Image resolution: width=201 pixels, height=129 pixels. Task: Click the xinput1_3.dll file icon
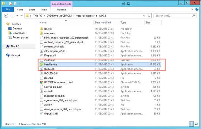tap(42, 114)
